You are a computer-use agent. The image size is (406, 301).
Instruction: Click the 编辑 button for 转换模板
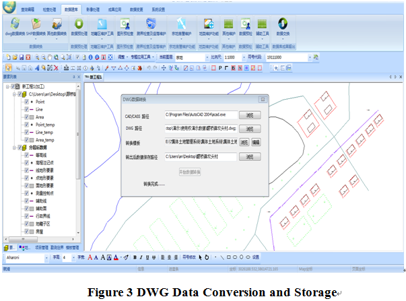click(256, 142)
